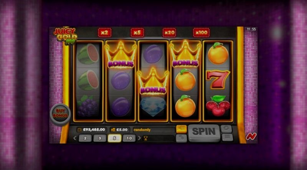Select bet value 5
The width and height of the screenshot is (307, 170).
[x=114, y=138]
